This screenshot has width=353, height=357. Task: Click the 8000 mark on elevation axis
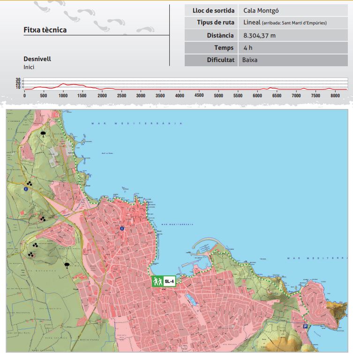pos(335,95)
